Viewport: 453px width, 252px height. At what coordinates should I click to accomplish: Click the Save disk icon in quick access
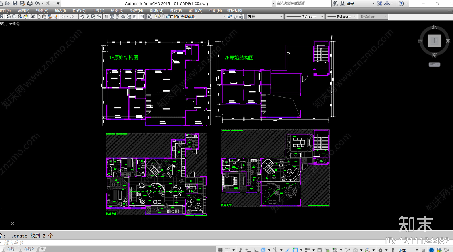tap(15, 3)
